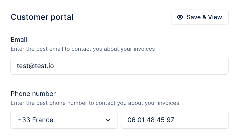Click the Email field label
The width and height of the screenshot is (240, 140).
pos(19,40)
